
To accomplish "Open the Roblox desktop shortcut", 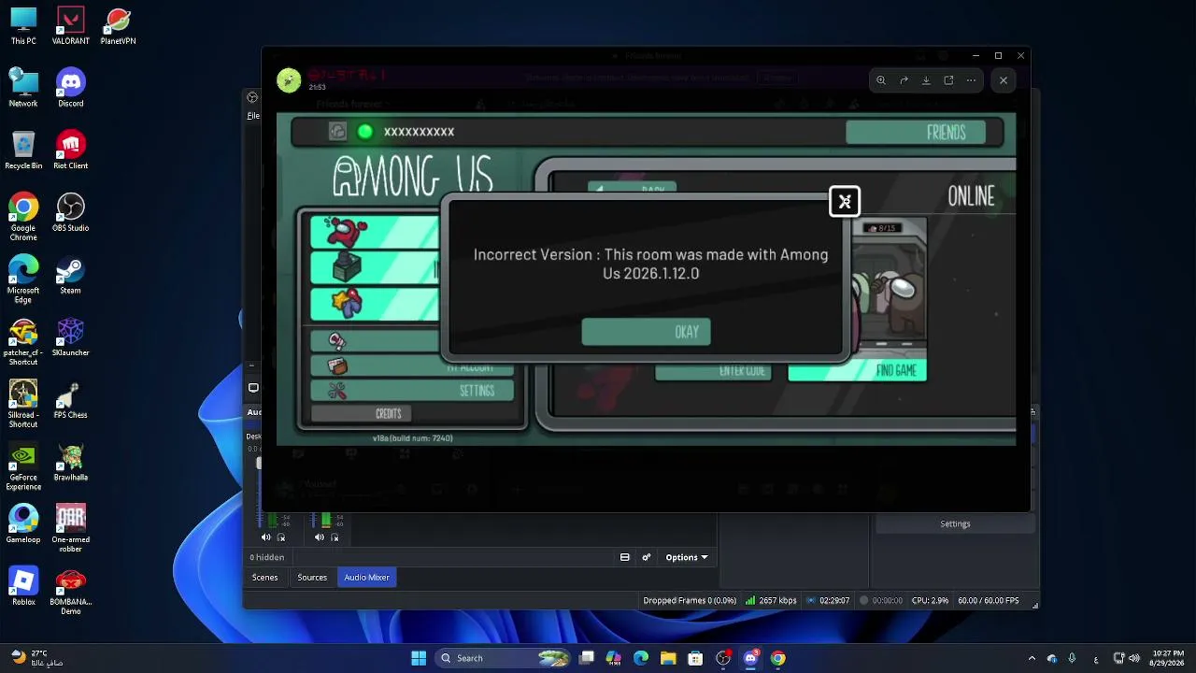I will (x=23, y=587).
